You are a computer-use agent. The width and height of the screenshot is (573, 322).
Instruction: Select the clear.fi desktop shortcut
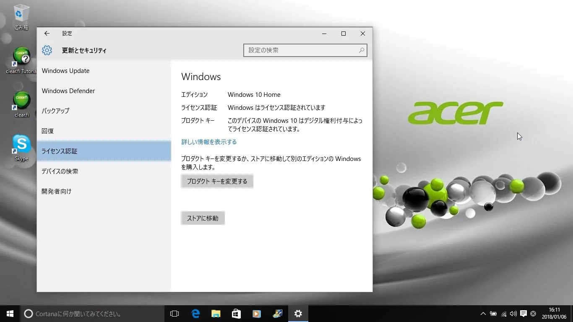21,104
